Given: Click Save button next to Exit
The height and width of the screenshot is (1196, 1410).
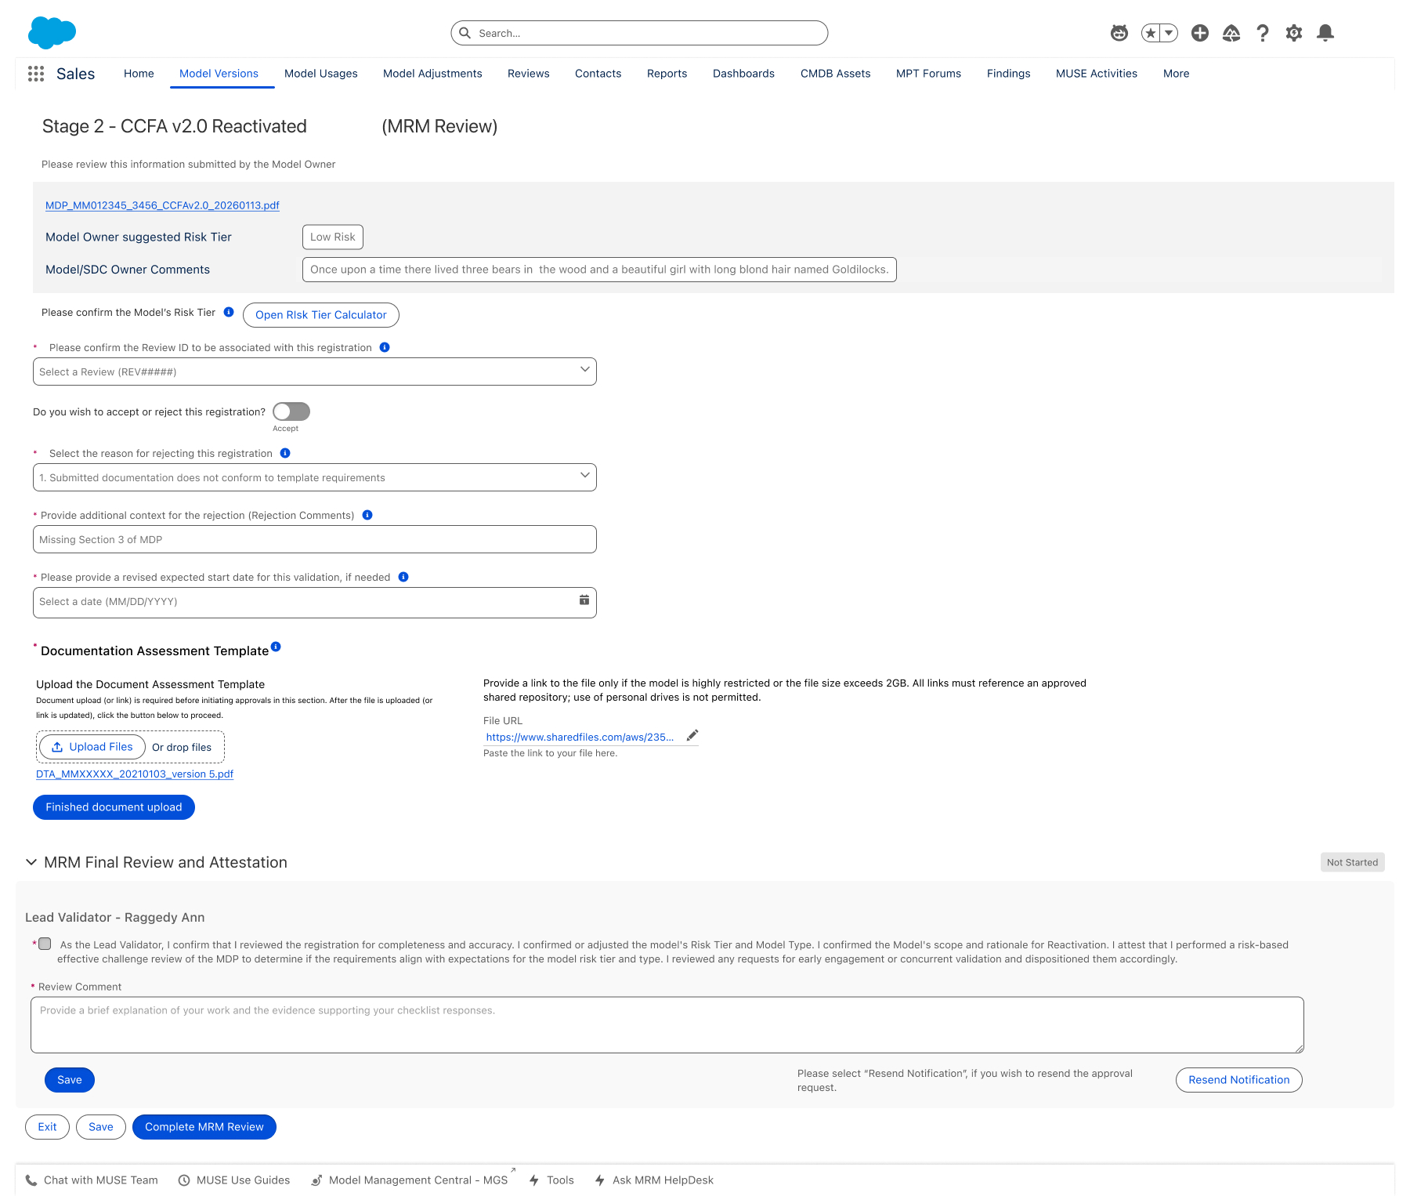Looking at the screenshot, I should point(101,1127).
